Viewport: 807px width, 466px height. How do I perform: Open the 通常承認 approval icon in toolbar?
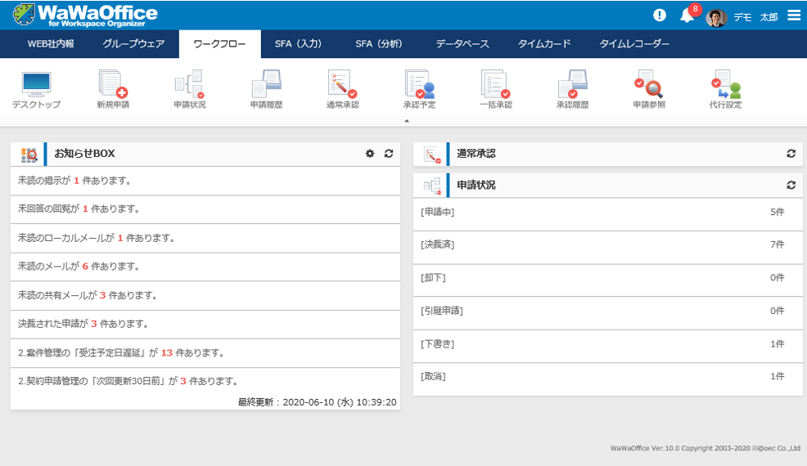(x=342, y=88)
